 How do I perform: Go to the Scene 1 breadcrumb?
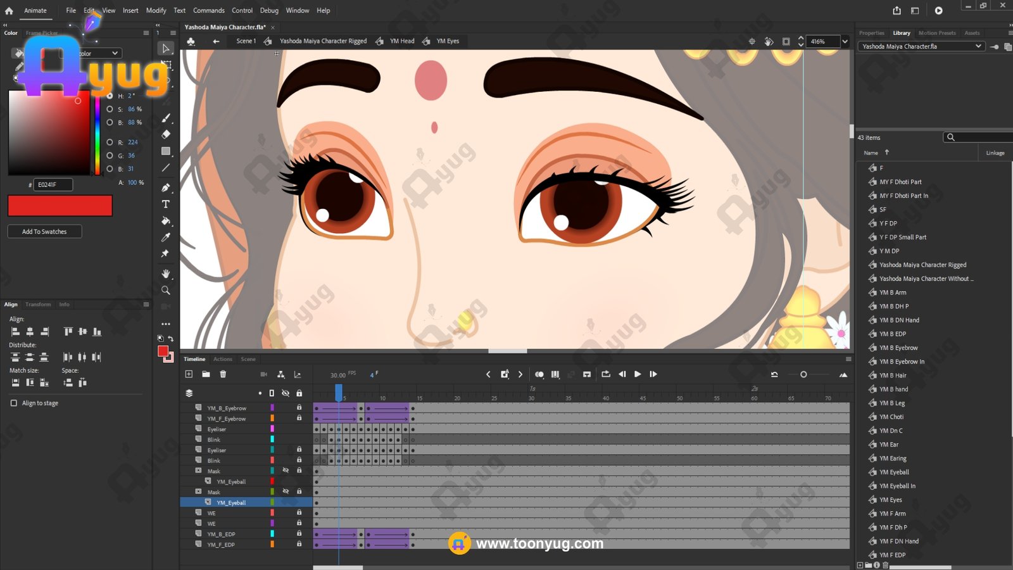246,41
